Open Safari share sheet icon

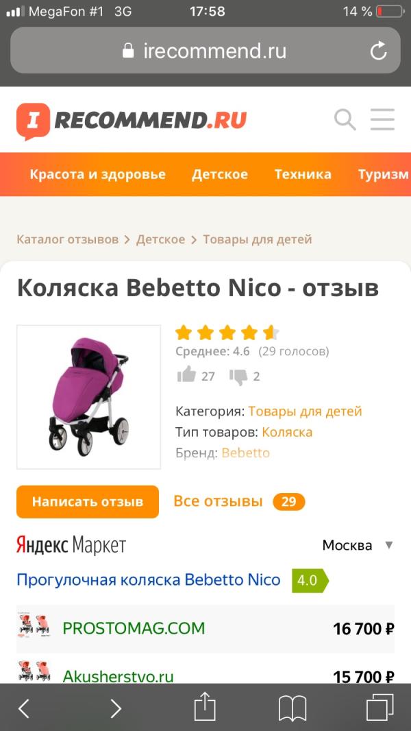[x=206, y=708]
